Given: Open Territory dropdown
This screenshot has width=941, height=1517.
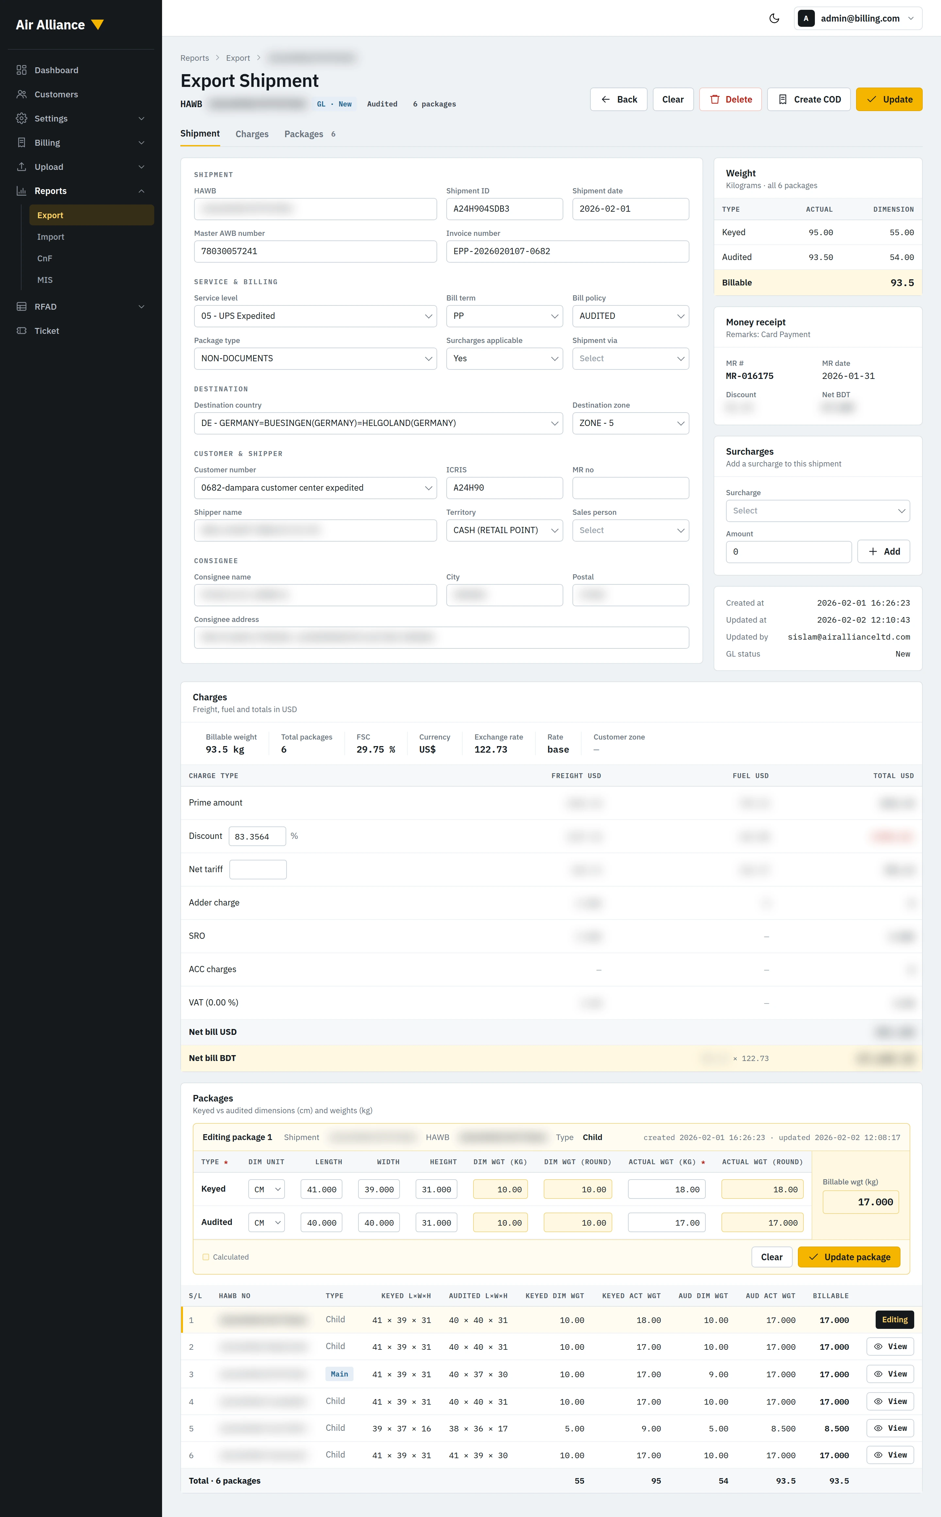Looking at the screenshot, I should (x=504, y=530).
